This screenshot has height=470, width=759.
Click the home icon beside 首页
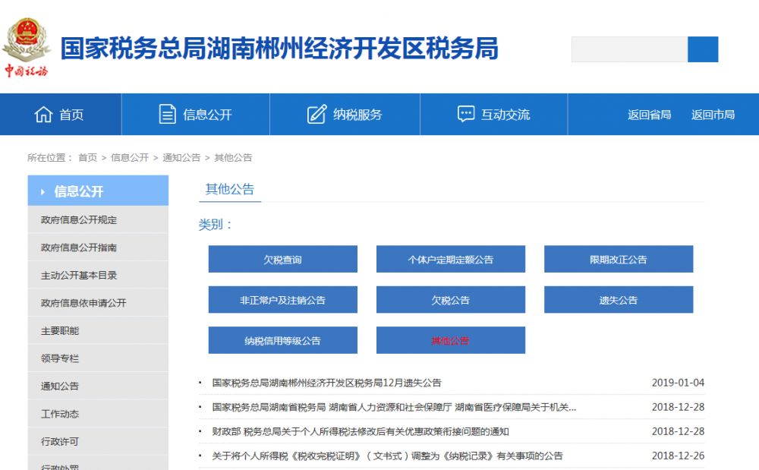click(x=43, y=113)
